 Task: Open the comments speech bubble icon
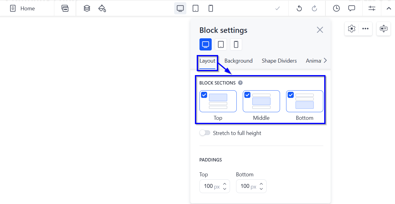pyautogui.click(x=352, y=9)
